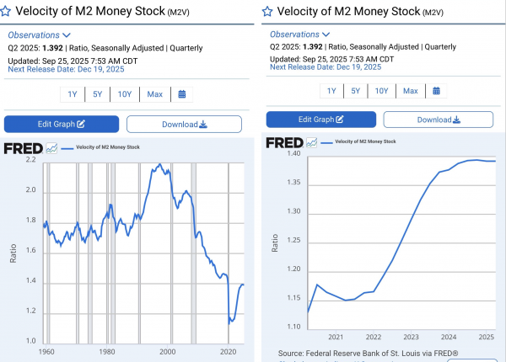
Task: Click the left Download button
Action: (x=184, y=125)
